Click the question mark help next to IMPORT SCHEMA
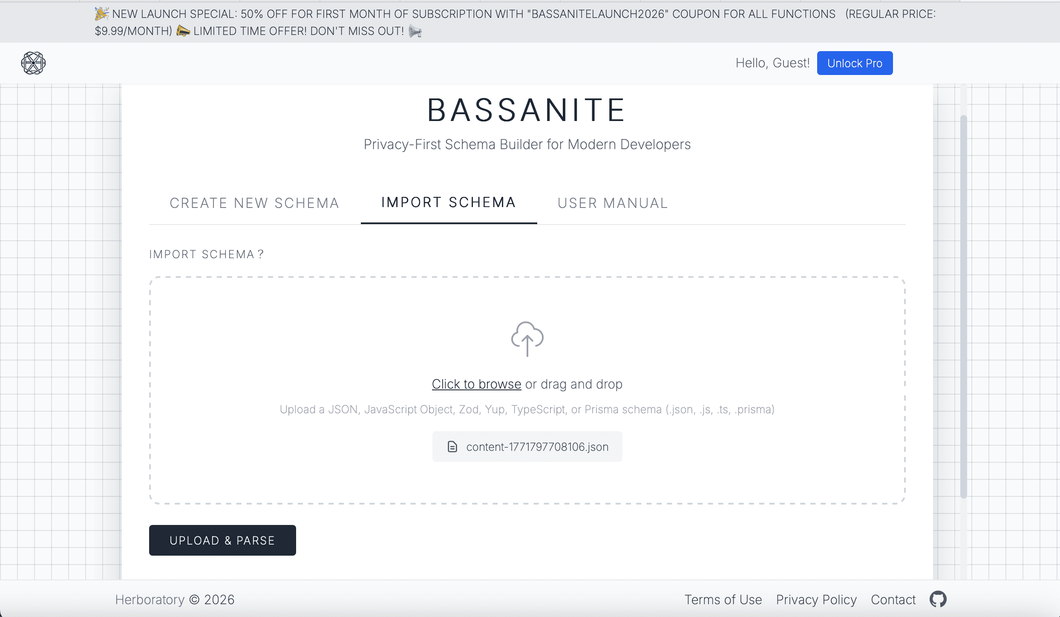 (260, 254)
